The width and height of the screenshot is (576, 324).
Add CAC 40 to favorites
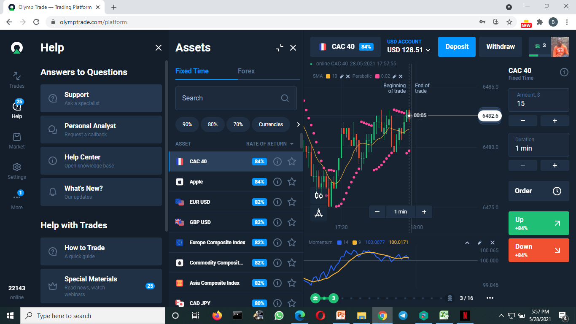tap(292, 161)
